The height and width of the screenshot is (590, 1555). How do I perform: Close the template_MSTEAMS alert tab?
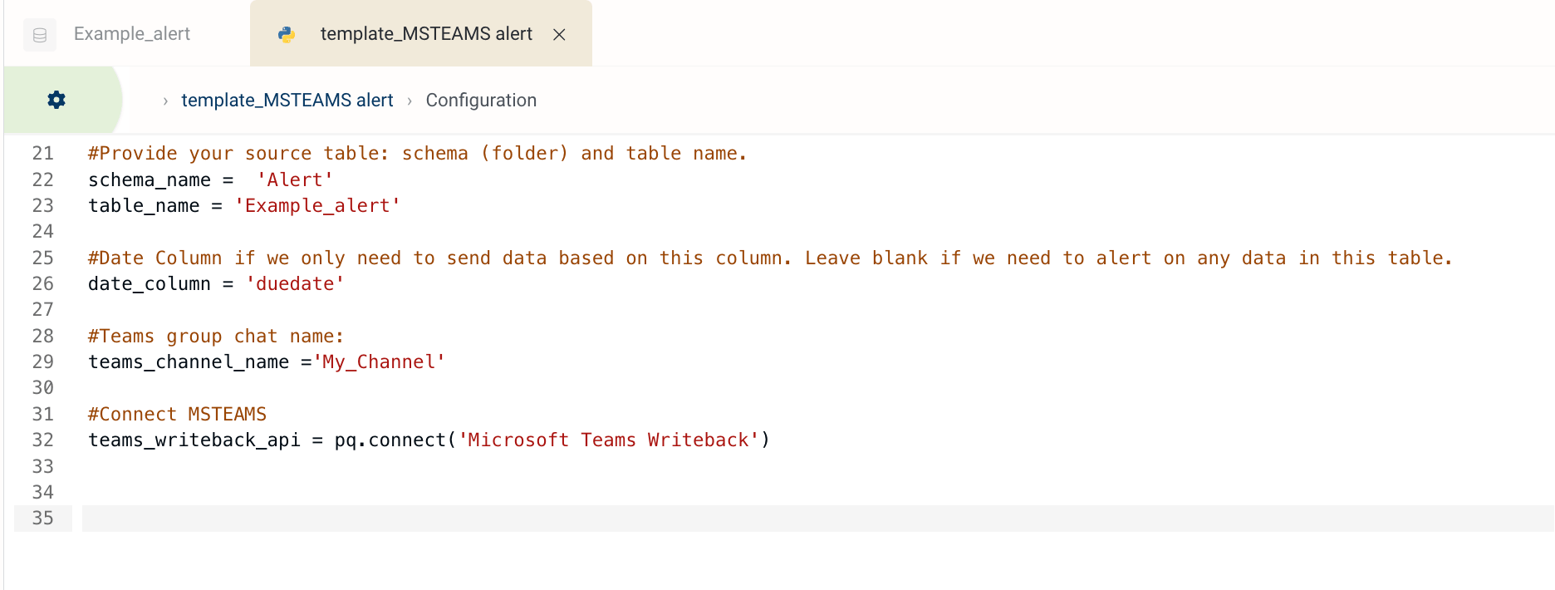point(559,34)
